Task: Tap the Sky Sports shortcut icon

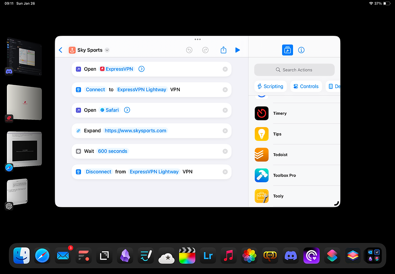Action: 72,50
